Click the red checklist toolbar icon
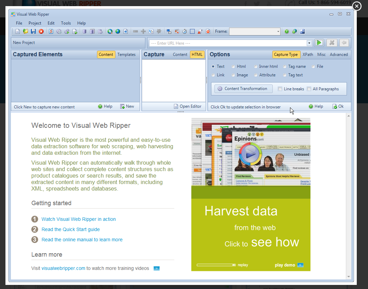Screen dimensions: 368x289 point(51,31)
